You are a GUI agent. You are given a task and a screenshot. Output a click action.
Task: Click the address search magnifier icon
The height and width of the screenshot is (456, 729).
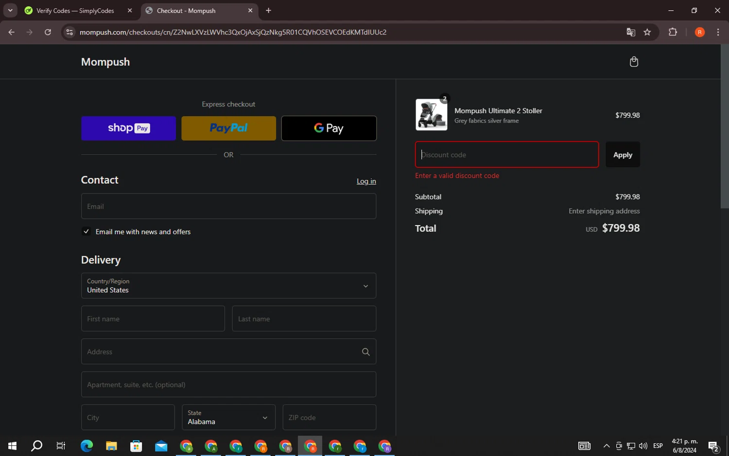(x=366, y=352)
